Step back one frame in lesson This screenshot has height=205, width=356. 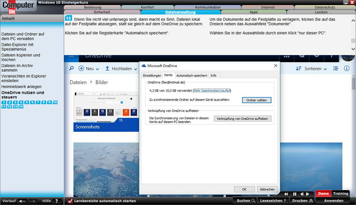(x=302, y=194)
